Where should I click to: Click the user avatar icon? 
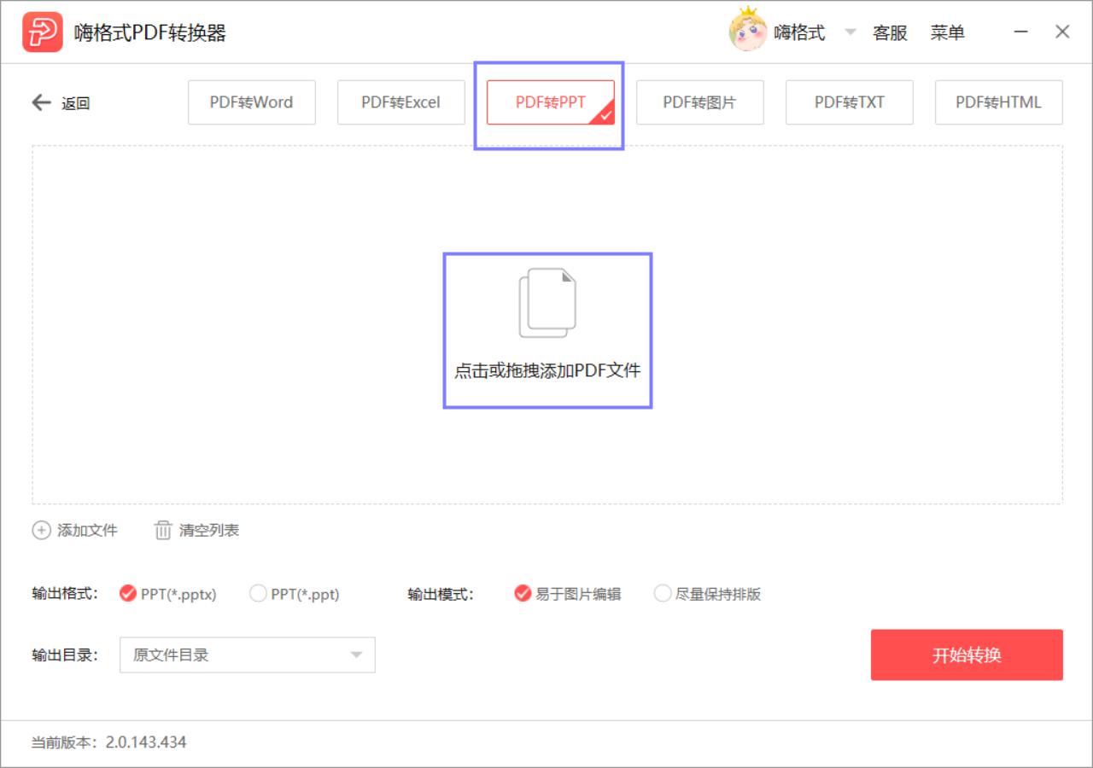click(x=747, y=30)
